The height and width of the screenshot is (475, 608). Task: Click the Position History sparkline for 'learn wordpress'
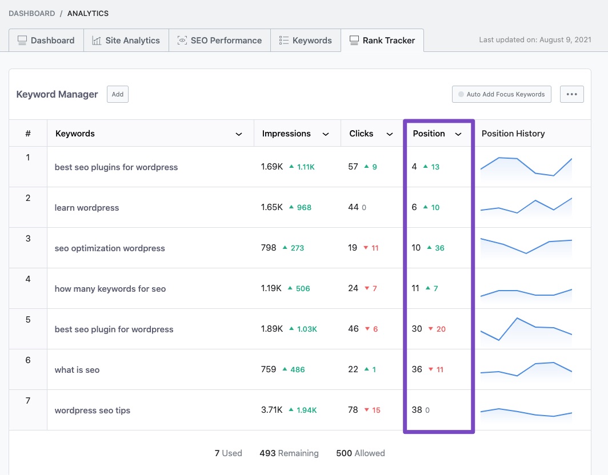click(526, 207)
